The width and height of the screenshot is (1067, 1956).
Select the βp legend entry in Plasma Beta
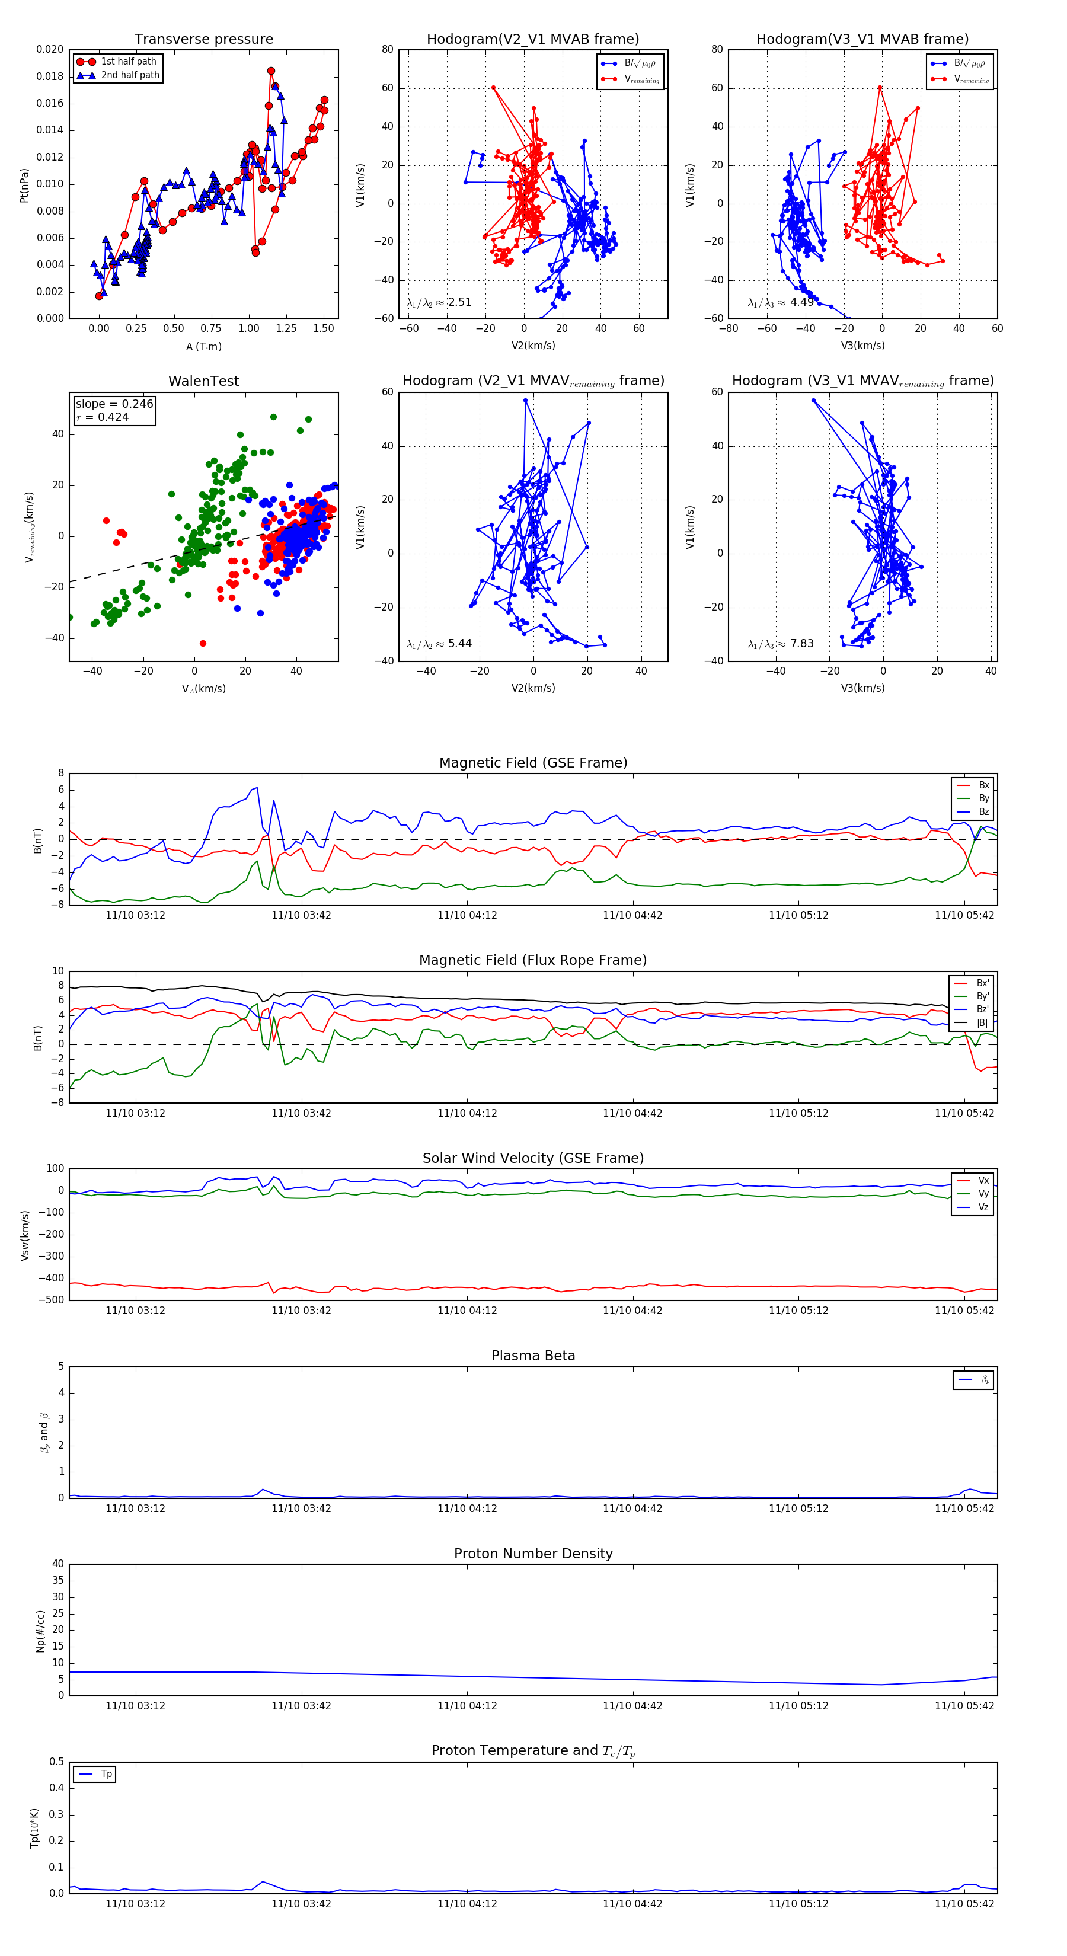click(975, 1380)
